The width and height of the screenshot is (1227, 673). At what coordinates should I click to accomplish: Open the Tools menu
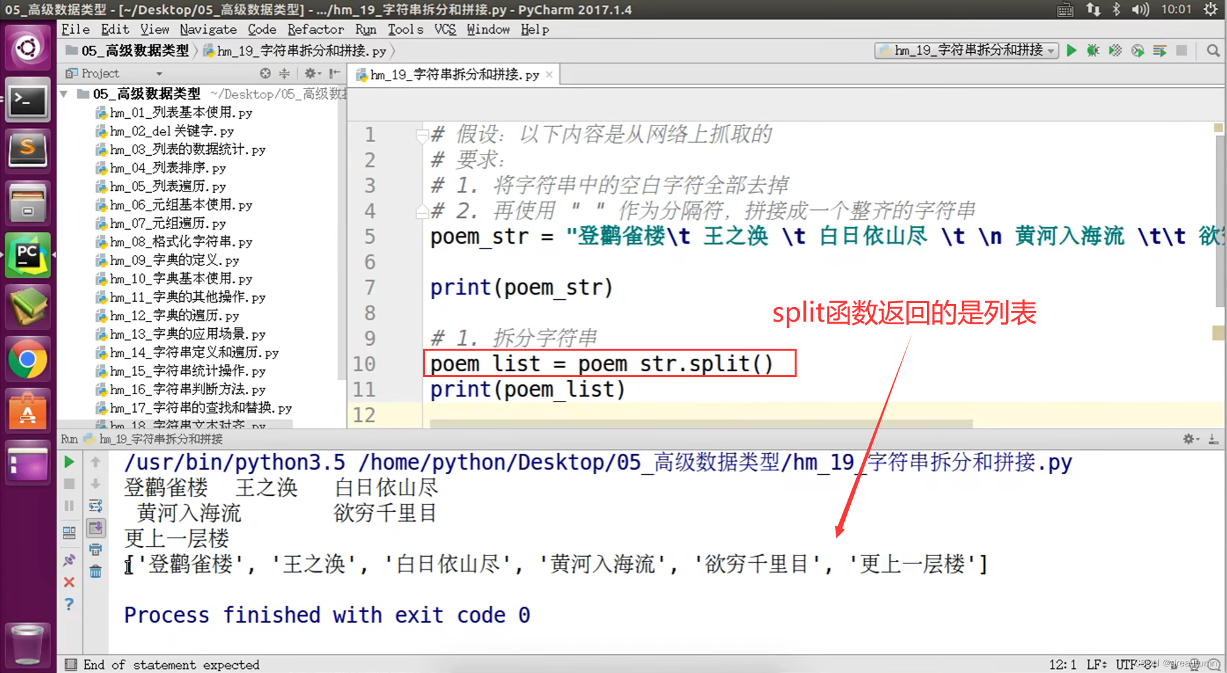click(x=405, y=29)
